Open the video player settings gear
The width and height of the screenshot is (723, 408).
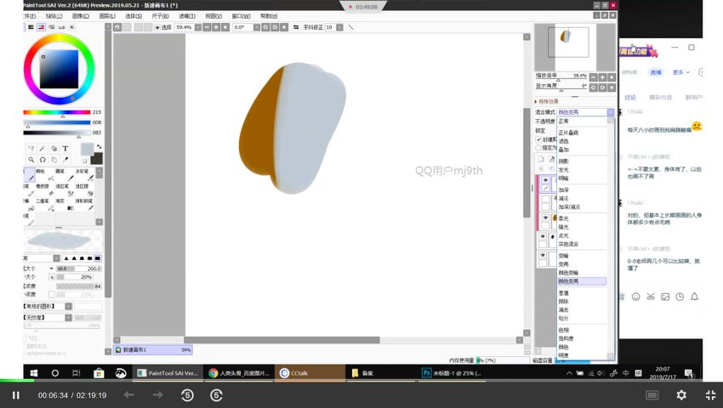pyautogui.click(x=680, y=395)
